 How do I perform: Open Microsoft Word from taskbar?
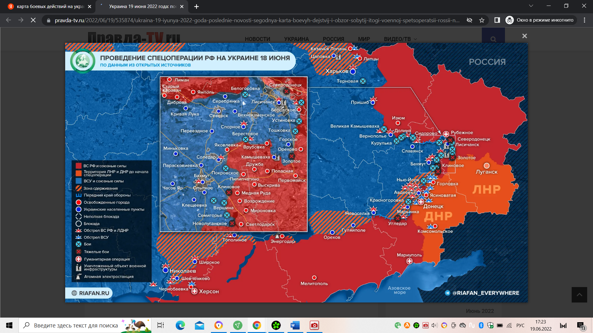click(x=295, y=325)
